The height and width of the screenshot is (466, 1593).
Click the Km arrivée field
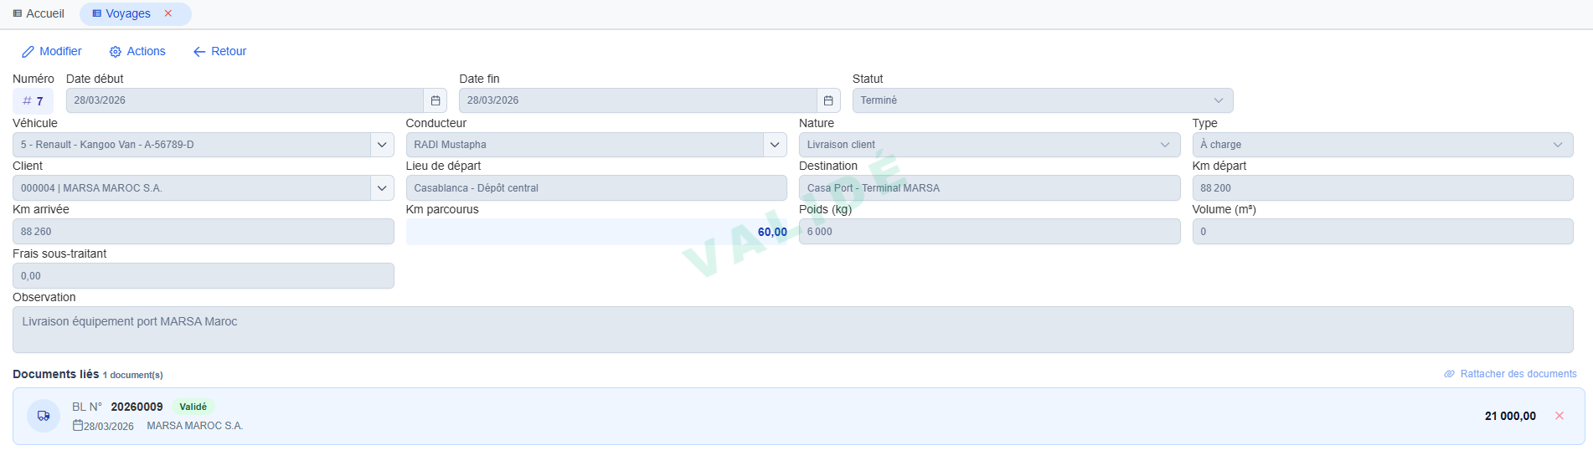click(x=204, y=232)
